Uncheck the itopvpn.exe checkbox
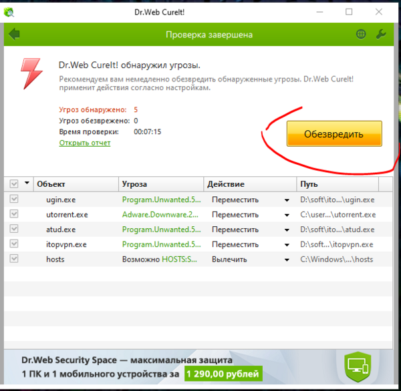401x391 pixels. (x=14, y=244)
